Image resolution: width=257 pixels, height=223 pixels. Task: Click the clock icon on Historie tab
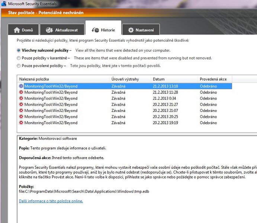coord(94,30)
